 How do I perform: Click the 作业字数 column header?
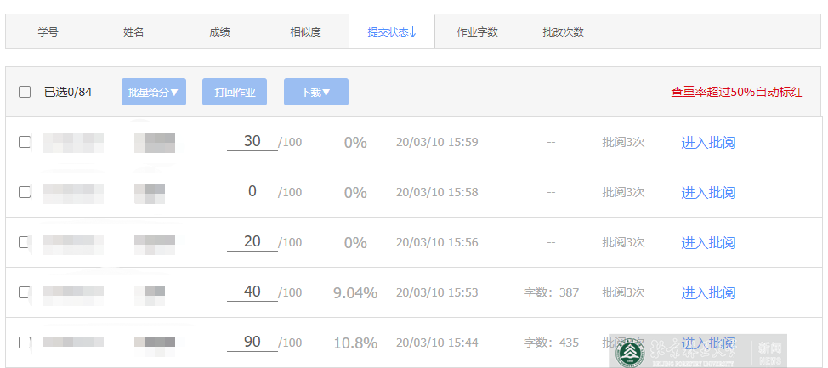coord(477,32)
